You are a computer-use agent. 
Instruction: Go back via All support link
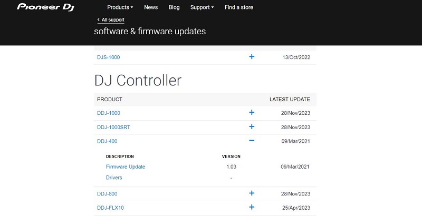pos(111,20)
